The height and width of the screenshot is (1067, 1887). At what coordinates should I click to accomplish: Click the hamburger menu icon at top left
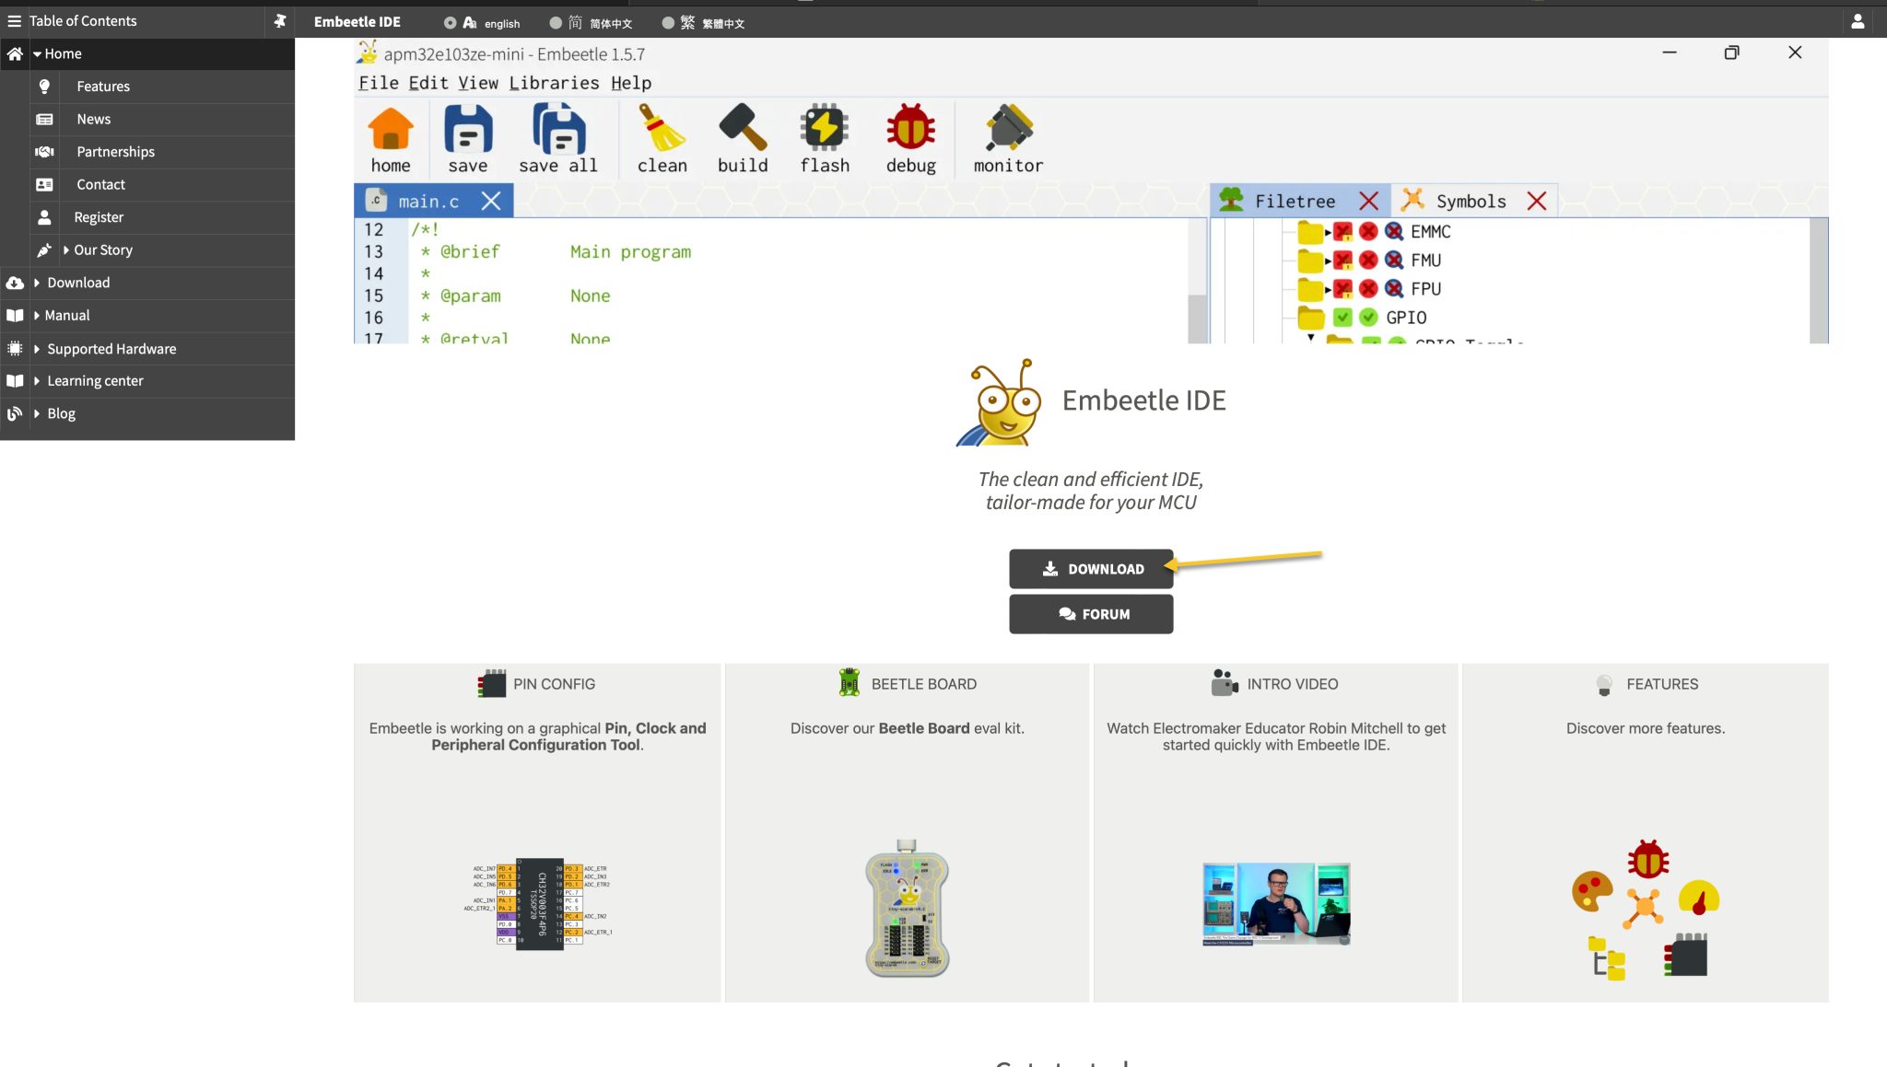[14, 20]
